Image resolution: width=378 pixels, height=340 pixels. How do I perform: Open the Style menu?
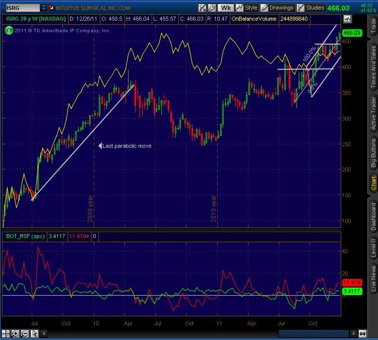click(x=246, y=8)
